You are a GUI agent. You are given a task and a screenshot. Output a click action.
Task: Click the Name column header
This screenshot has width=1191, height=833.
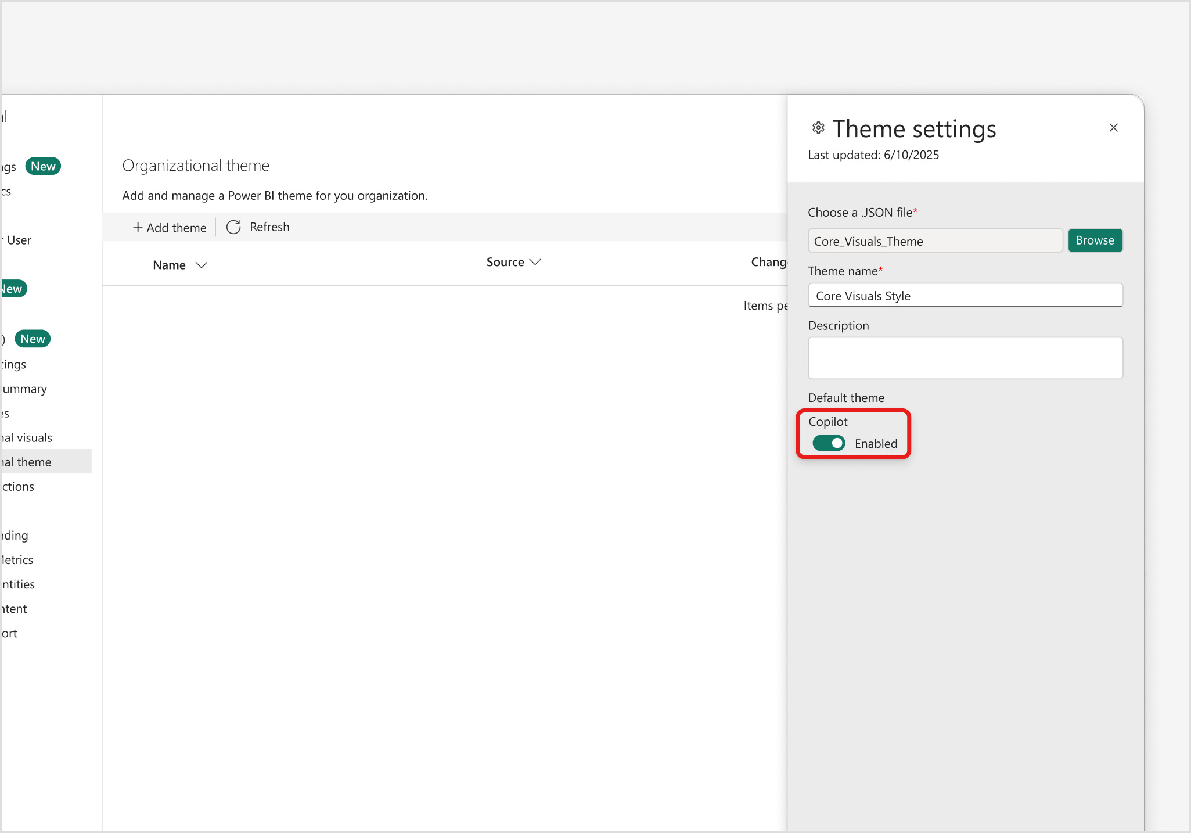pyautogui.click(x=169, y=265)
